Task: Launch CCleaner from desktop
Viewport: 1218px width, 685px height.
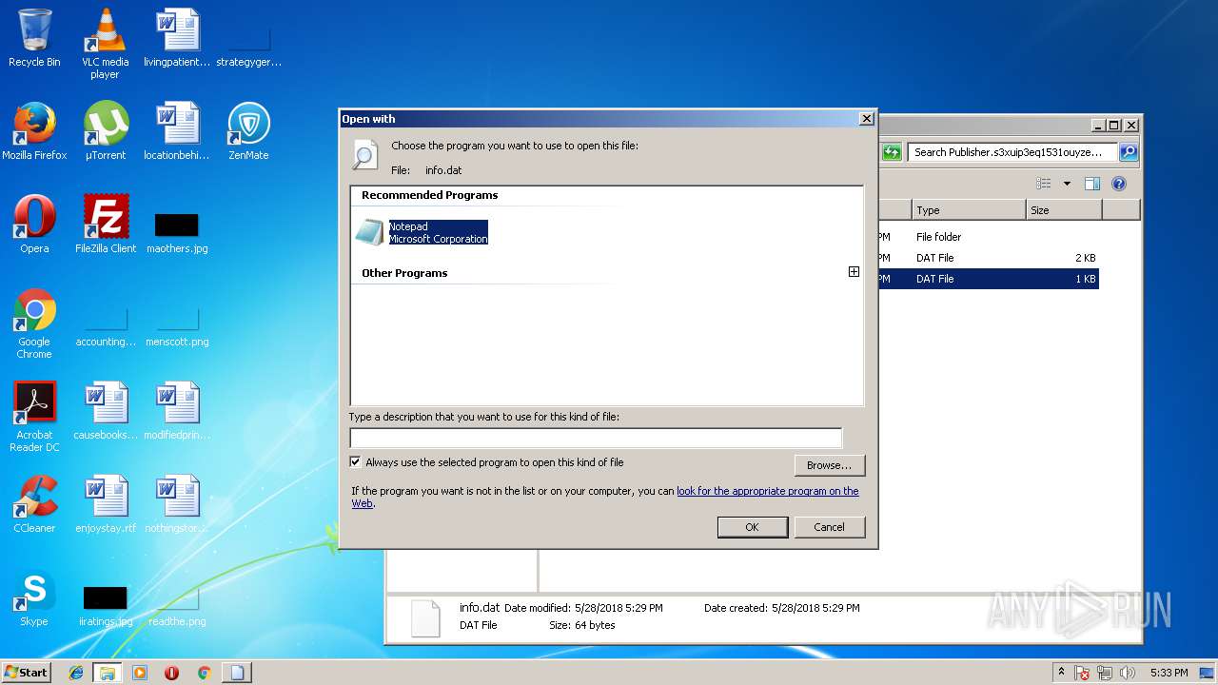Action: pos(34,503)
